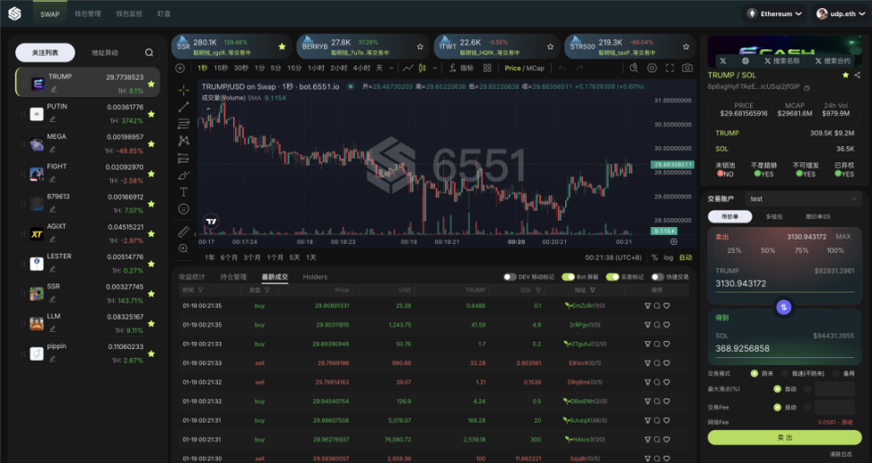Screen dimensions: 872x463
Task: Click the 6551 logo in the header
Action: coord(14,13)
